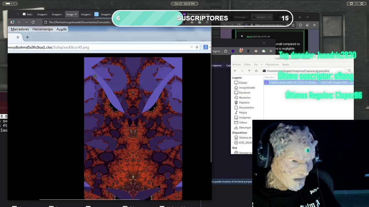369x207 pixels.
Task: Expand the chevron above the Sign in toolbar
Action: tap(264, 43)
